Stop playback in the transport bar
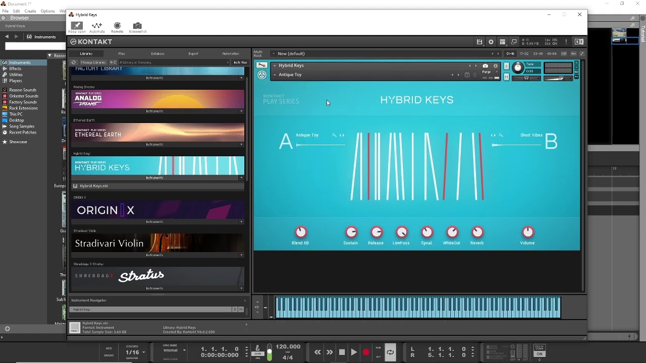Viewport: 646px width, 363px height. coord(342,352)
